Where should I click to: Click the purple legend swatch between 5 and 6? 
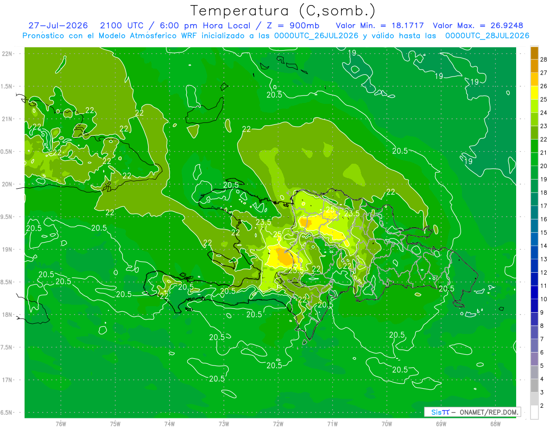pyautogui.click(x=534, y=359)
